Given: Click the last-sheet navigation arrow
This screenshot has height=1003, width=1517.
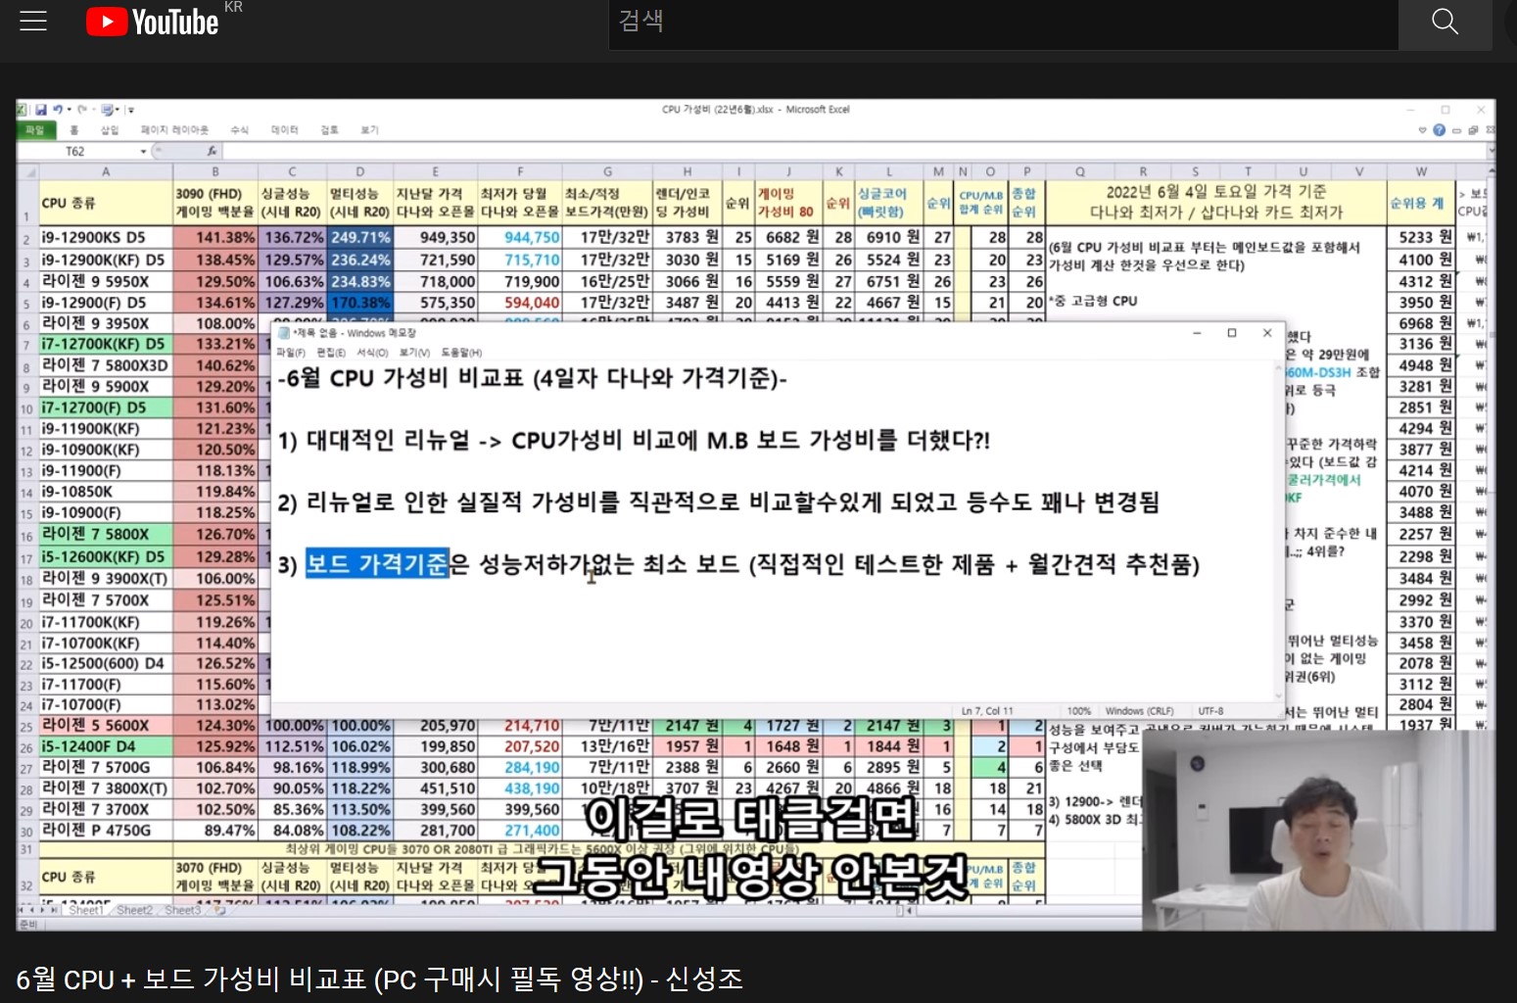Looking at the screenshot, I should (55, 910).
